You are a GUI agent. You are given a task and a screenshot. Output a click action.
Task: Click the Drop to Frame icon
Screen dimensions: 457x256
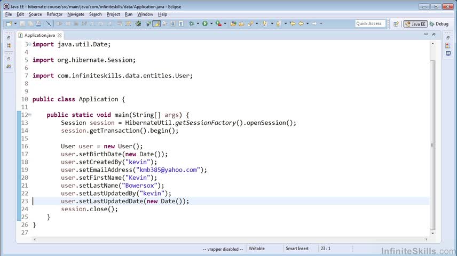[x=120, y=23]
